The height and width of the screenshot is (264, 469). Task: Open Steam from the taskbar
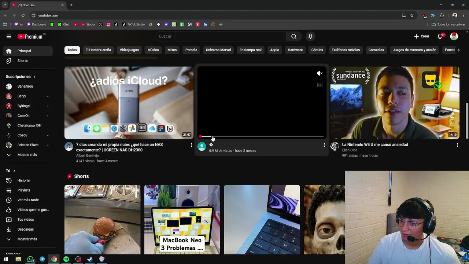coord(90,259)
